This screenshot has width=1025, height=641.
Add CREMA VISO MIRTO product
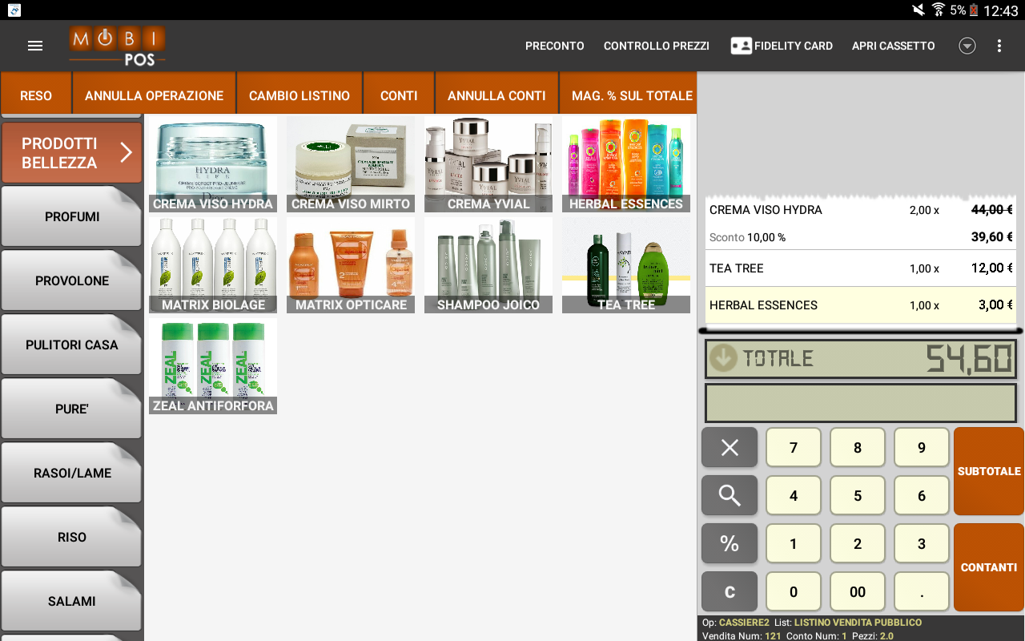coord(351,164)
